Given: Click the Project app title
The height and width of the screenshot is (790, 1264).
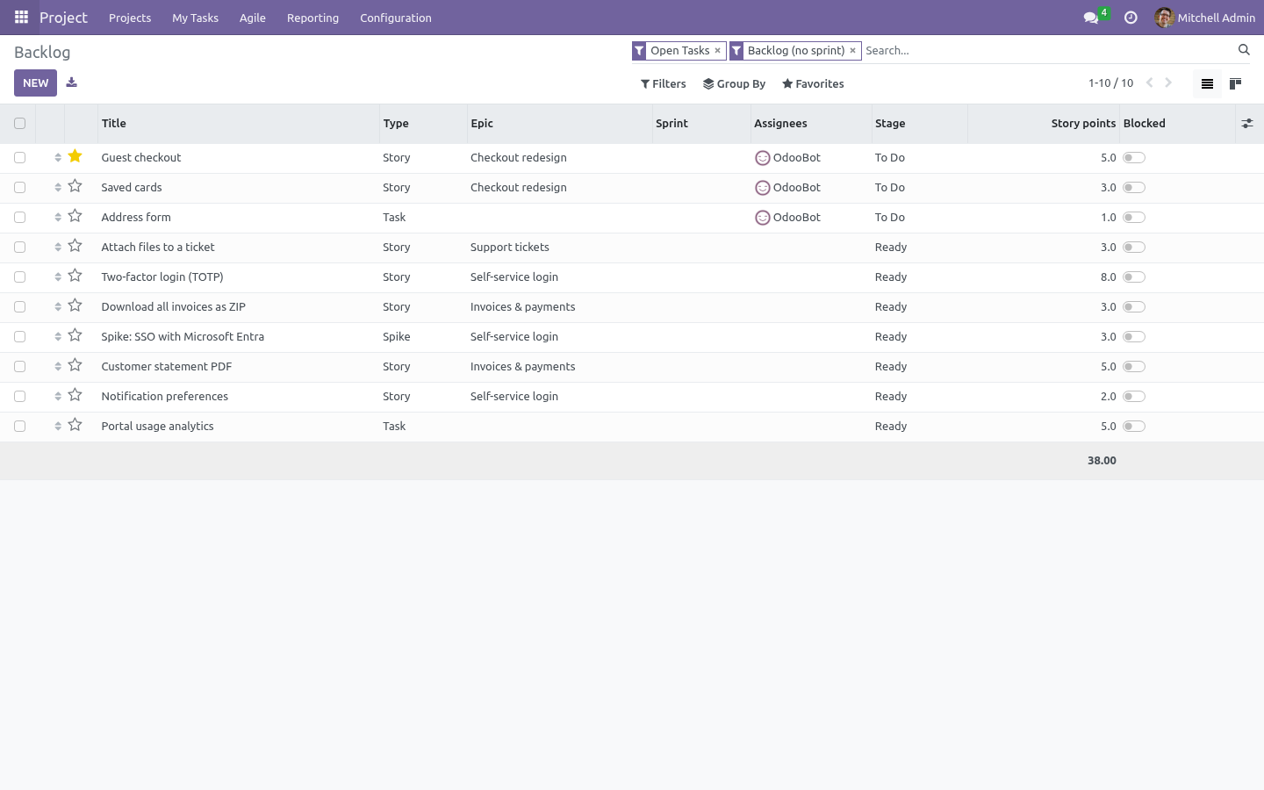Looking at the screenshot, I should coord(64,18).
